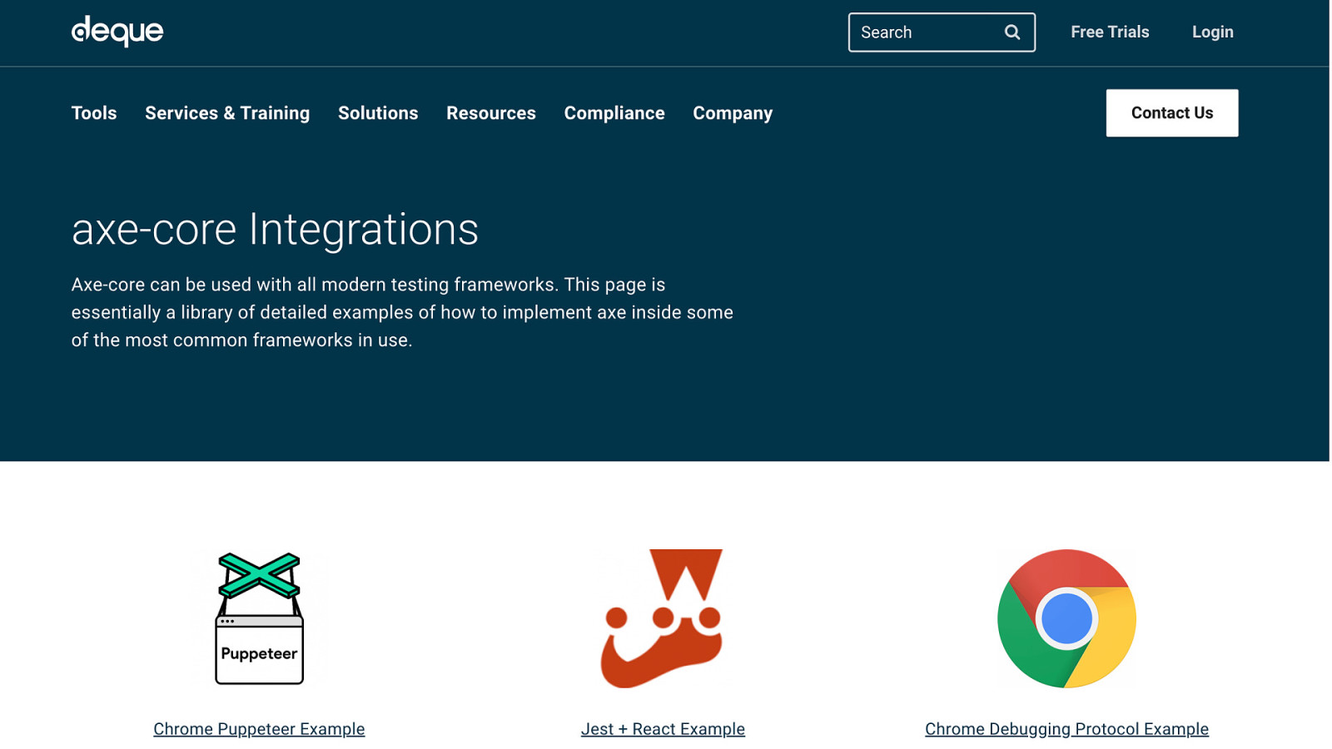Click the Login link

[x=1212, y=32]
